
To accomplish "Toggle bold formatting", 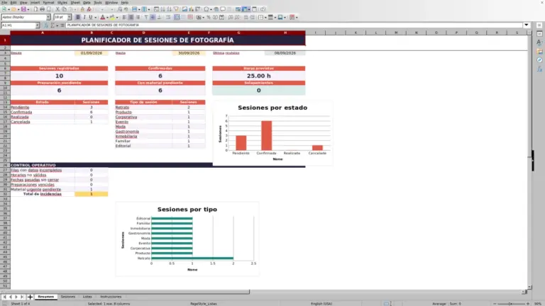I will (x=78, y=17).
